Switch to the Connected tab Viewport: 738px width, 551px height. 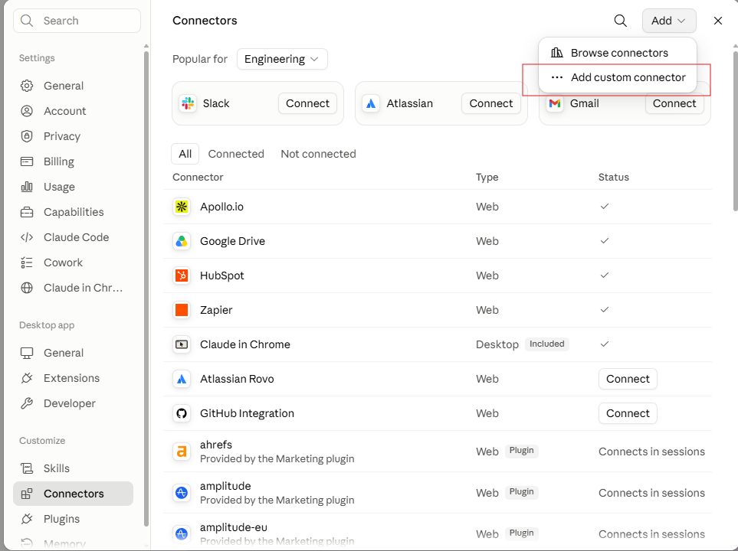click(x=236, y=155)
